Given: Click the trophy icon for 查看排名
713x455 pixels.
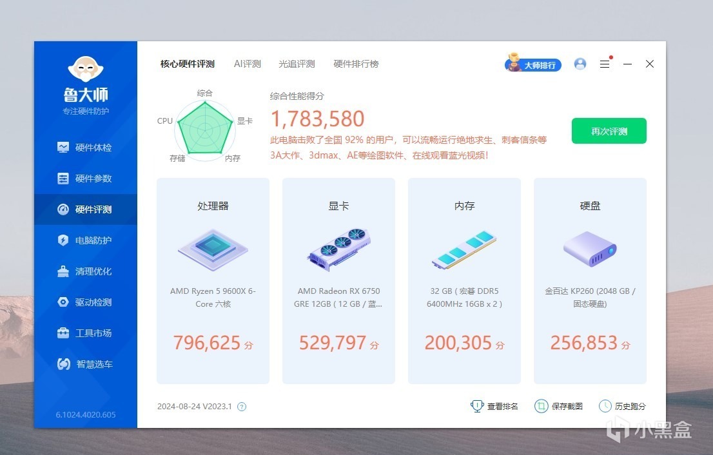Looking at the screenshot, I should coord(477,406).
